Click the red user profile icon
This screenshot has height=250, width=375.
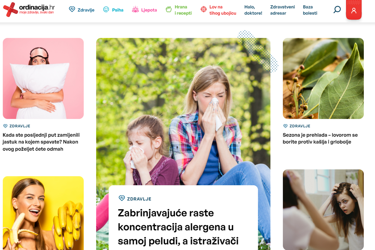(x=354, y=10)
